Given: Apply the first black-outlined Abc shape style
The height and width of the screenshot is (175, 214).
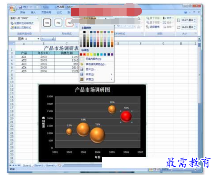Looking at the screenshot, I should (x=47, y=23).
